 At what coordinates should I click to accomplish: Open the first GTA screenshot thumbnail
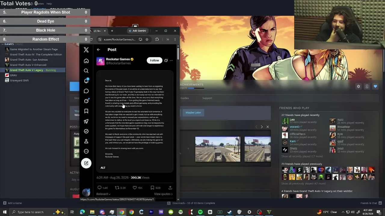(x=218, y=149)
